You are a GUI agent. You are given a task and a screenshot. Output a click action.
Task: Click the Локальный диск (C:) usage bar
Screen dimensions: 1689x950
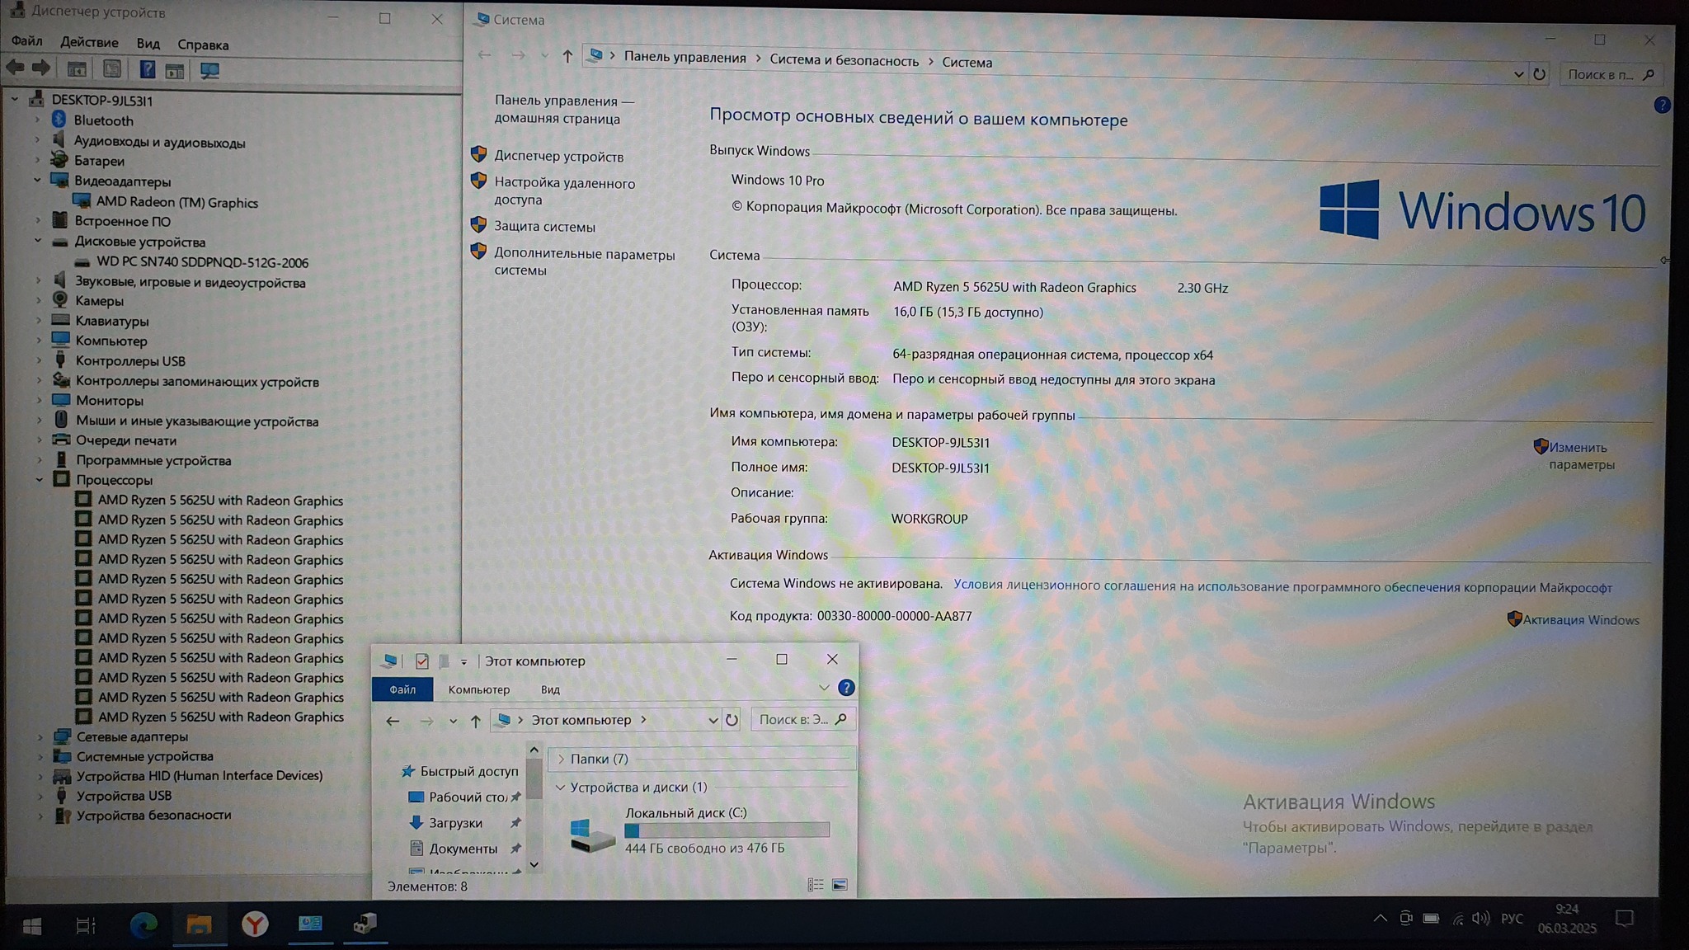pyautogui.click(x=727, y=830)
